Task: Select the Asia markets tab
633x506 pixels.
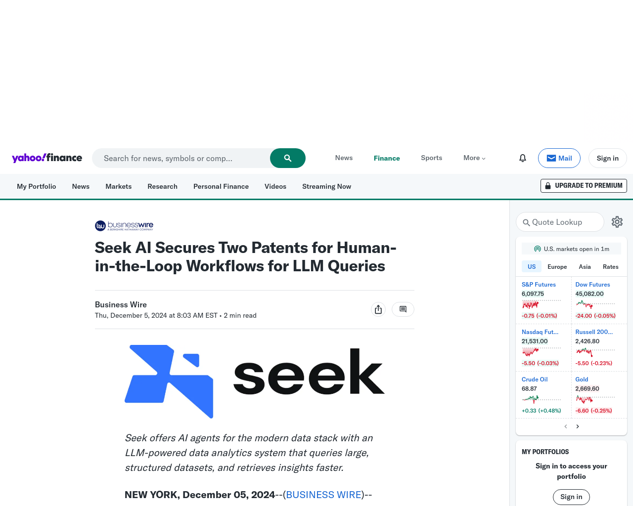Action: coord(585,267)
